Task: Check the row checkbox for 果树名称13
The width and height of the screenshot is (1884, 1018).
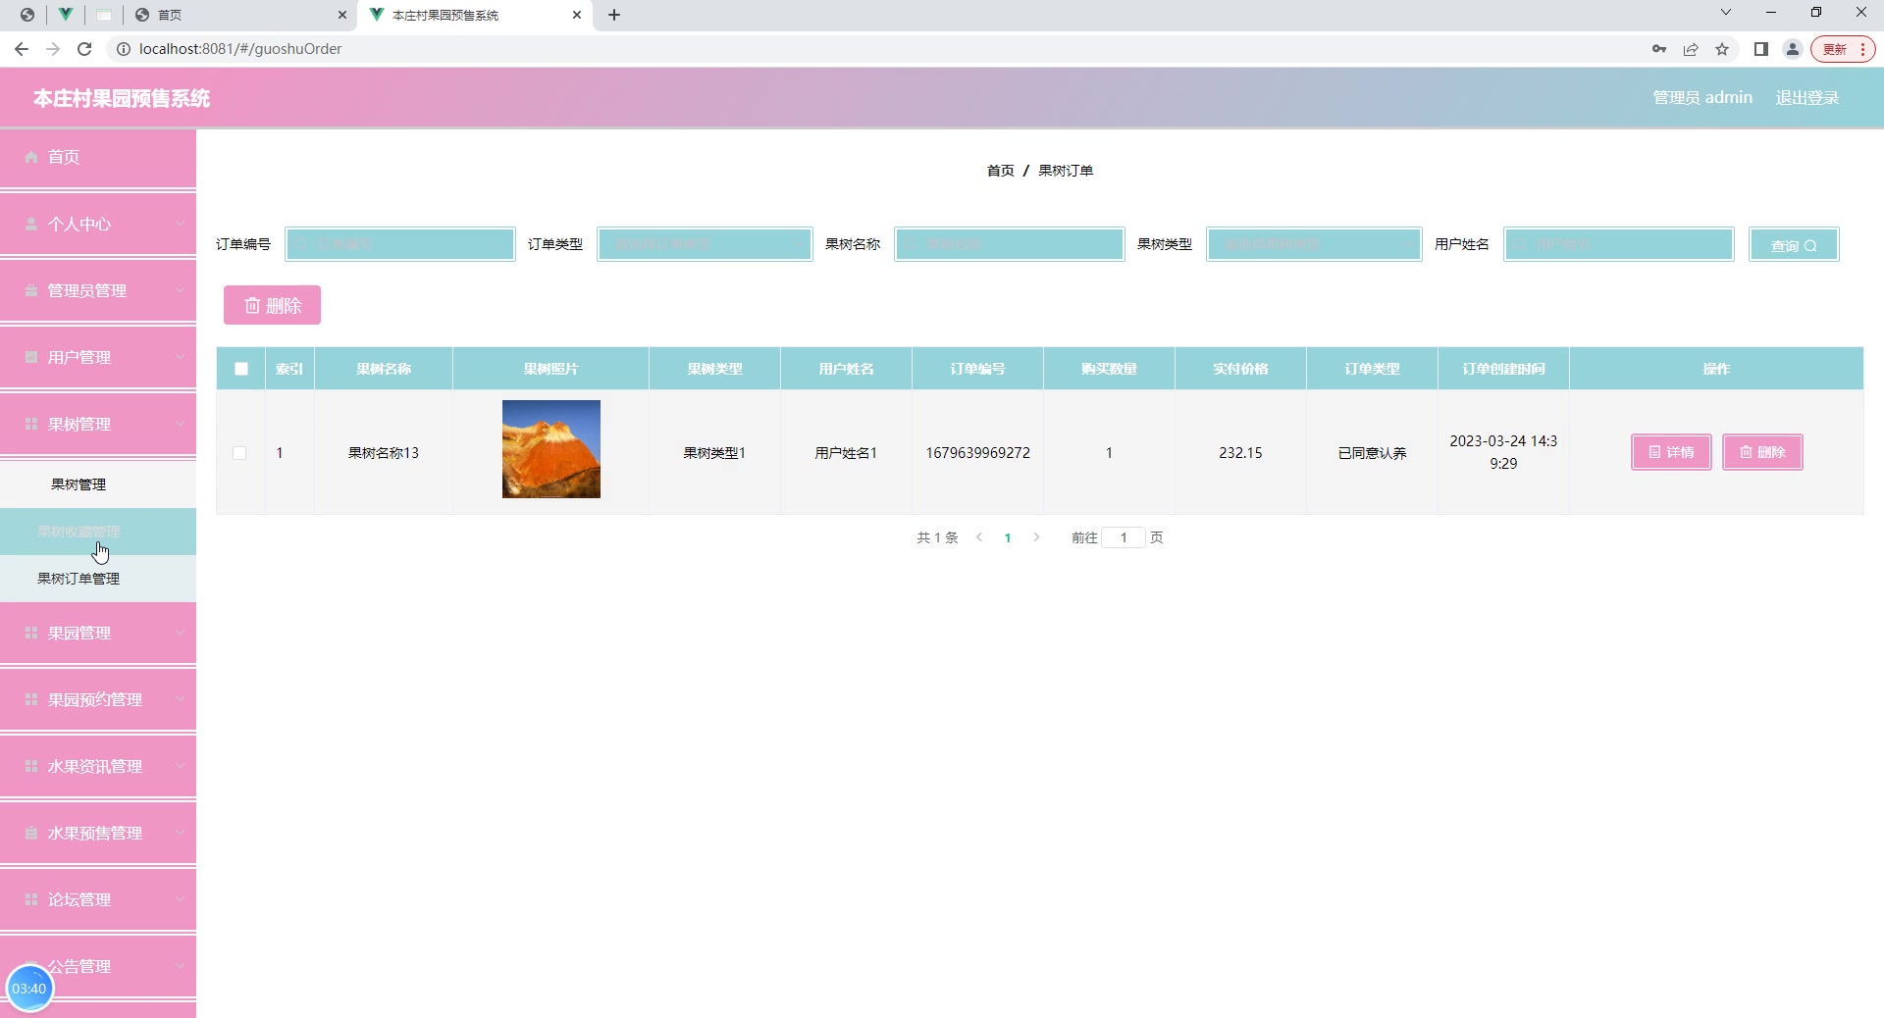Action: (239, 453)
